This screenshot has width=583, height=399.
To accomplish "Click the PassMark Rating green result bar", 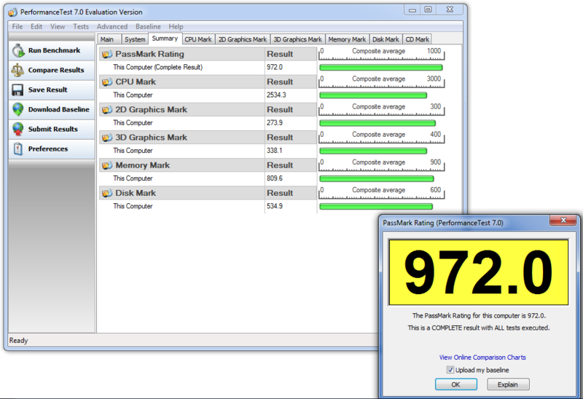I will point(381,68).
